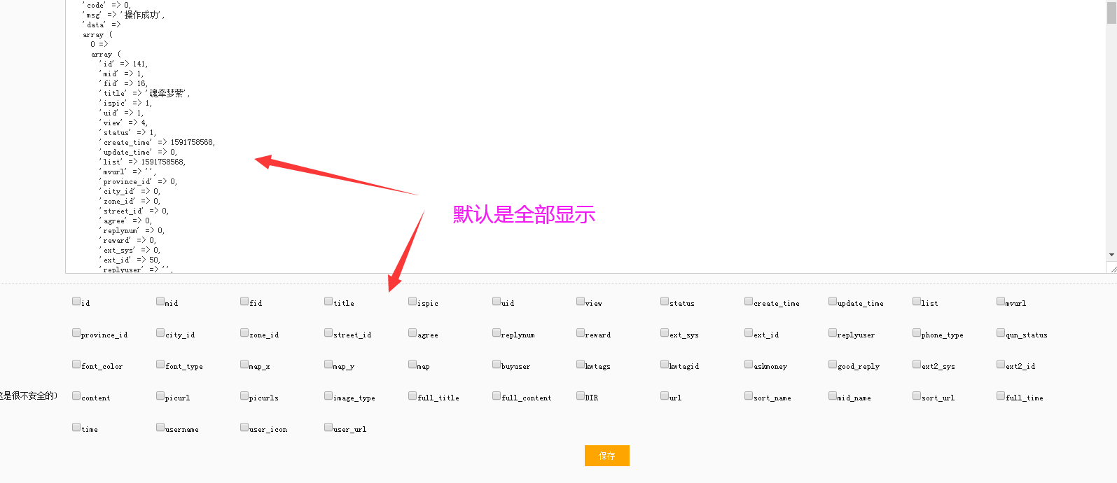Check the 'username' checkbox

click(x=160, y=428)
